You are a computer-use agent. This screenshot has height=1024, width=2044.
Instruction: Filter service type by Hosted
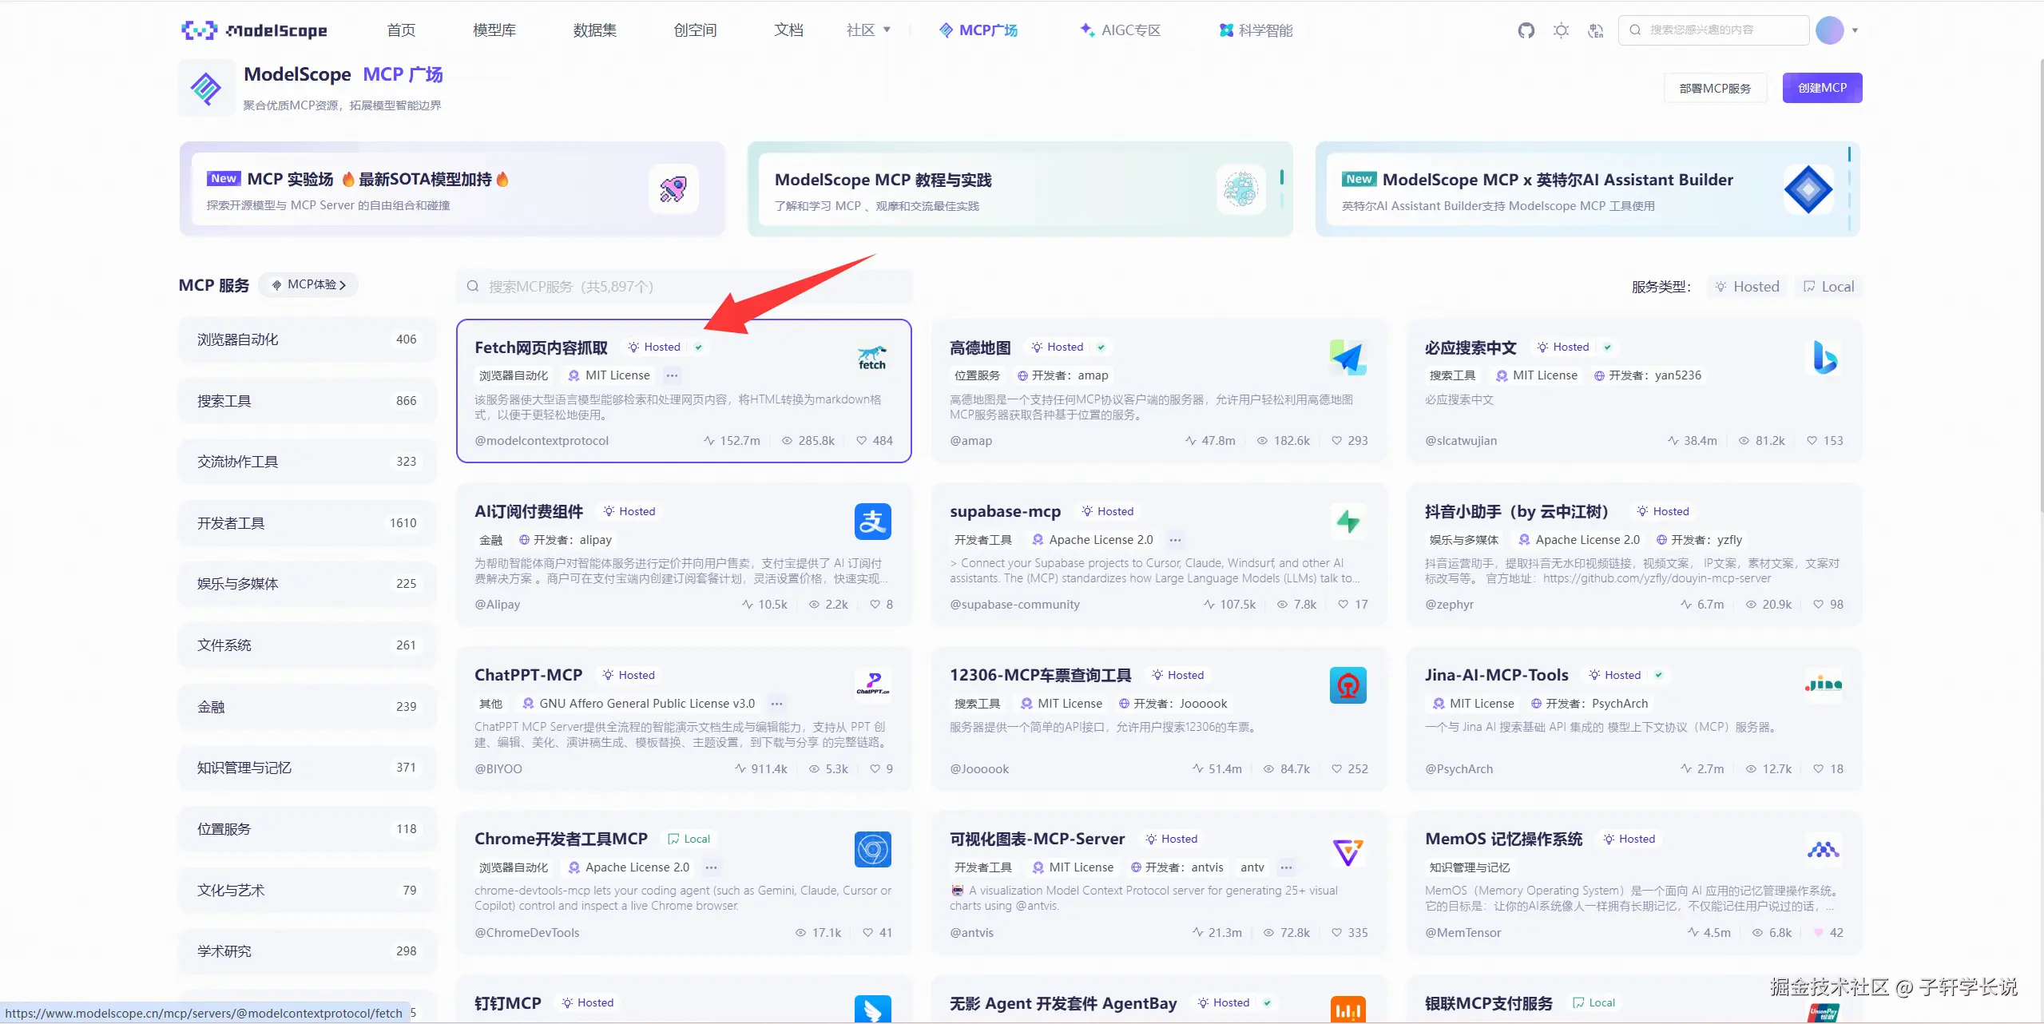[x=1747, y=287]
